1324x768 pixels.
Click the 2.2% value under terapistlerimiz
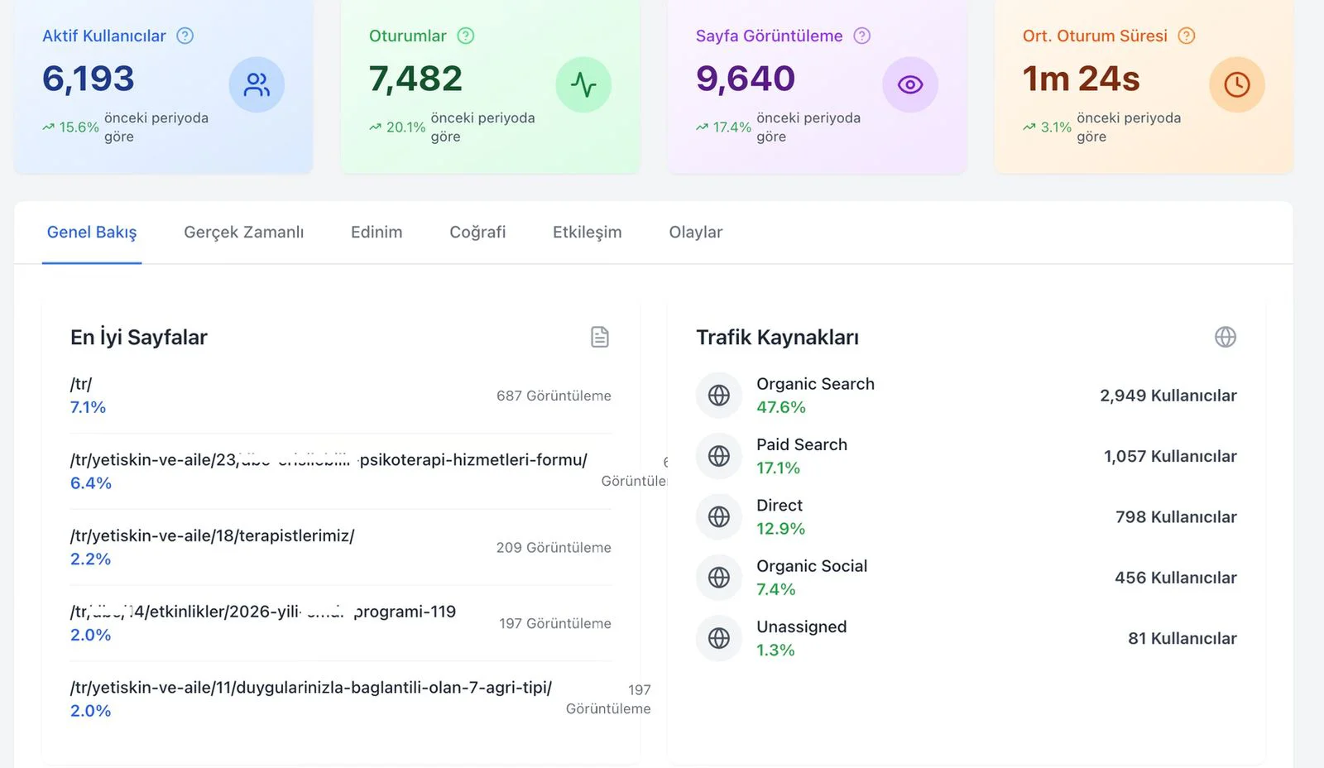[x=91, y=559]
